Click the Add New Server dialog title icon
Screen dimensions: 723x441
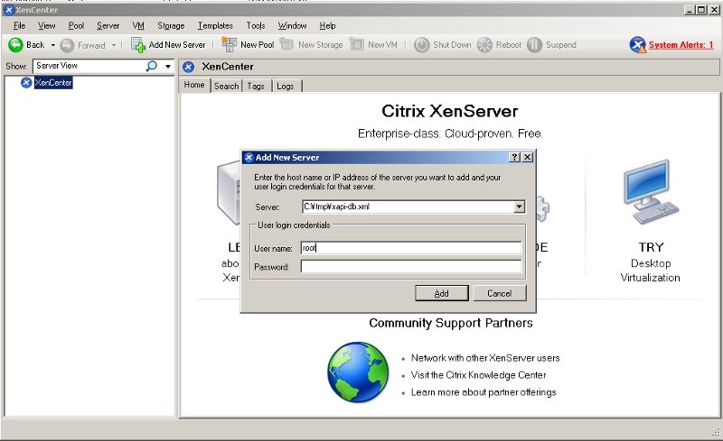249,158
